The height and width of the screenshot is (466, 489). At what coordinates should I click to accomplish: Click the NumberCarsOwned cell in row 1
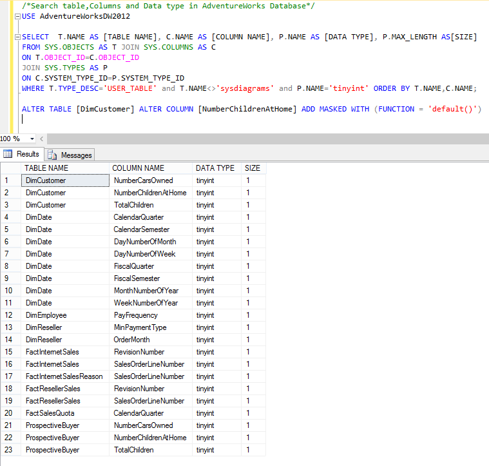pos(151,180)
